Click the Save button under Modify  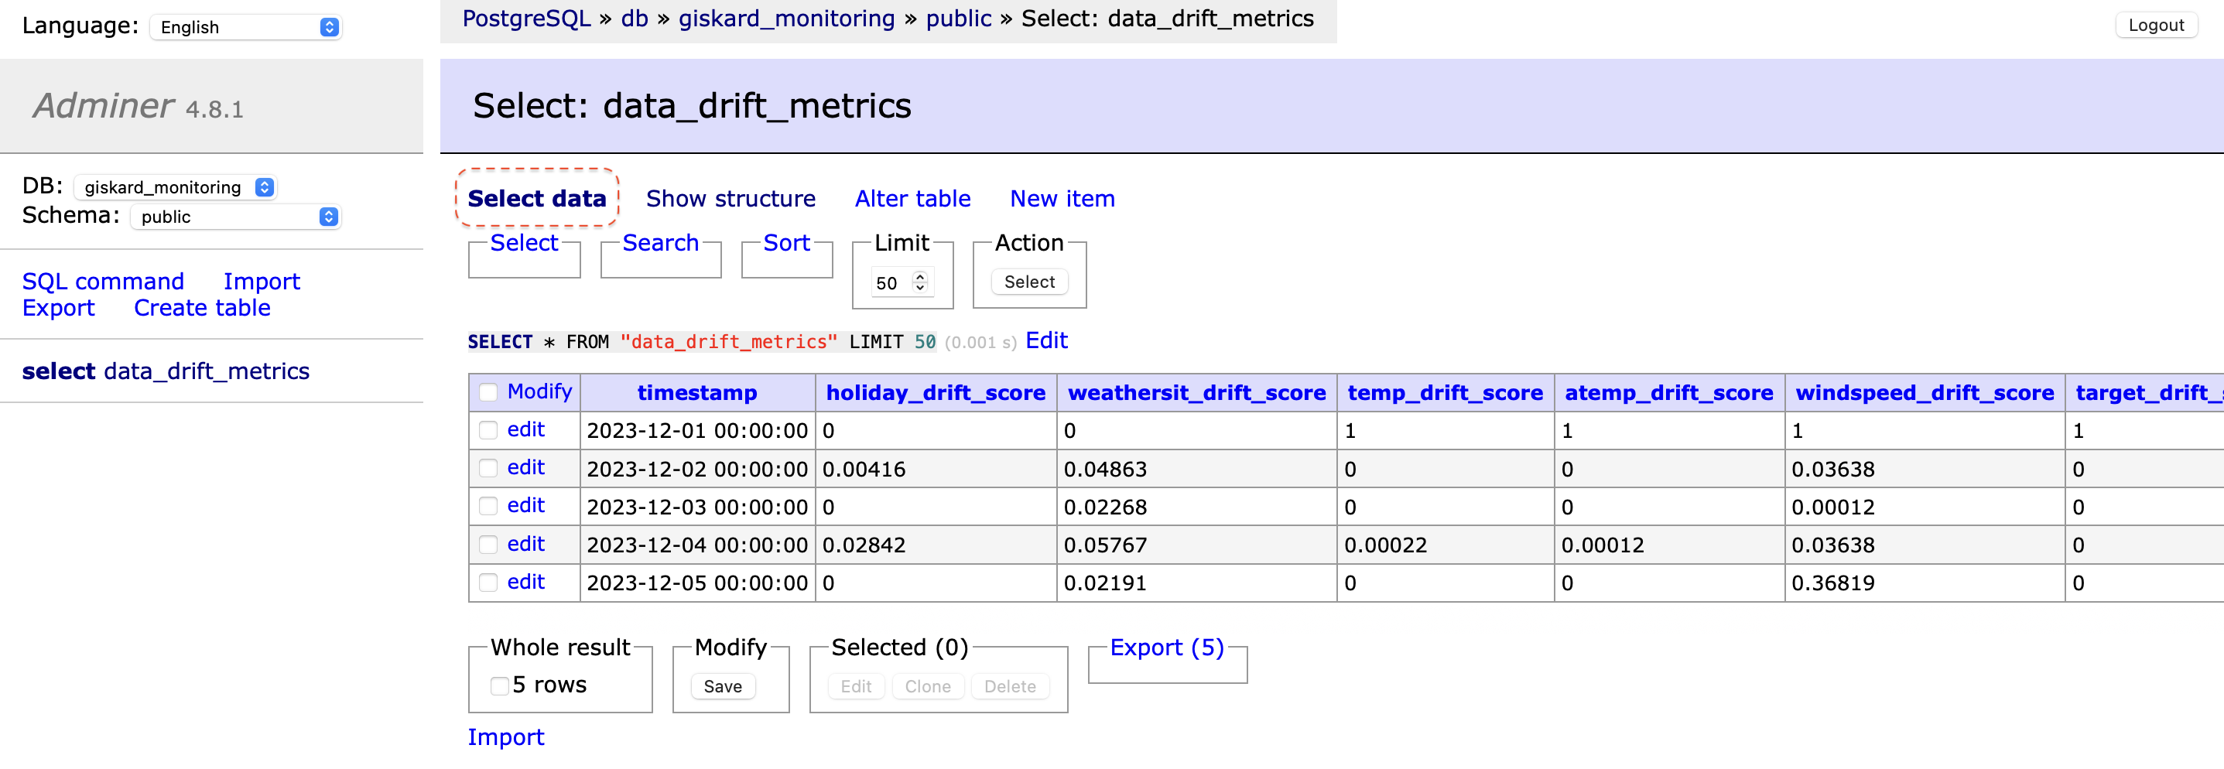point(723,686)
